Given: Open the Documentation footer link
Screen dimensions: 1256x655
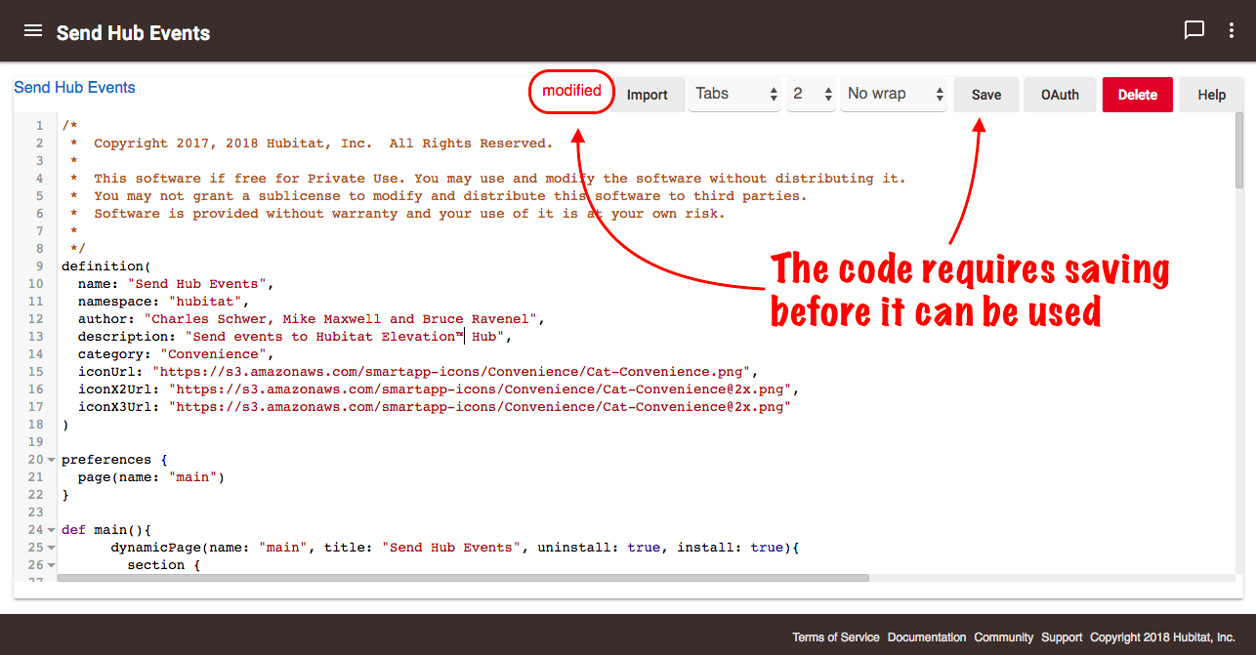Looking at the screenshot, I should coord(927,637).
